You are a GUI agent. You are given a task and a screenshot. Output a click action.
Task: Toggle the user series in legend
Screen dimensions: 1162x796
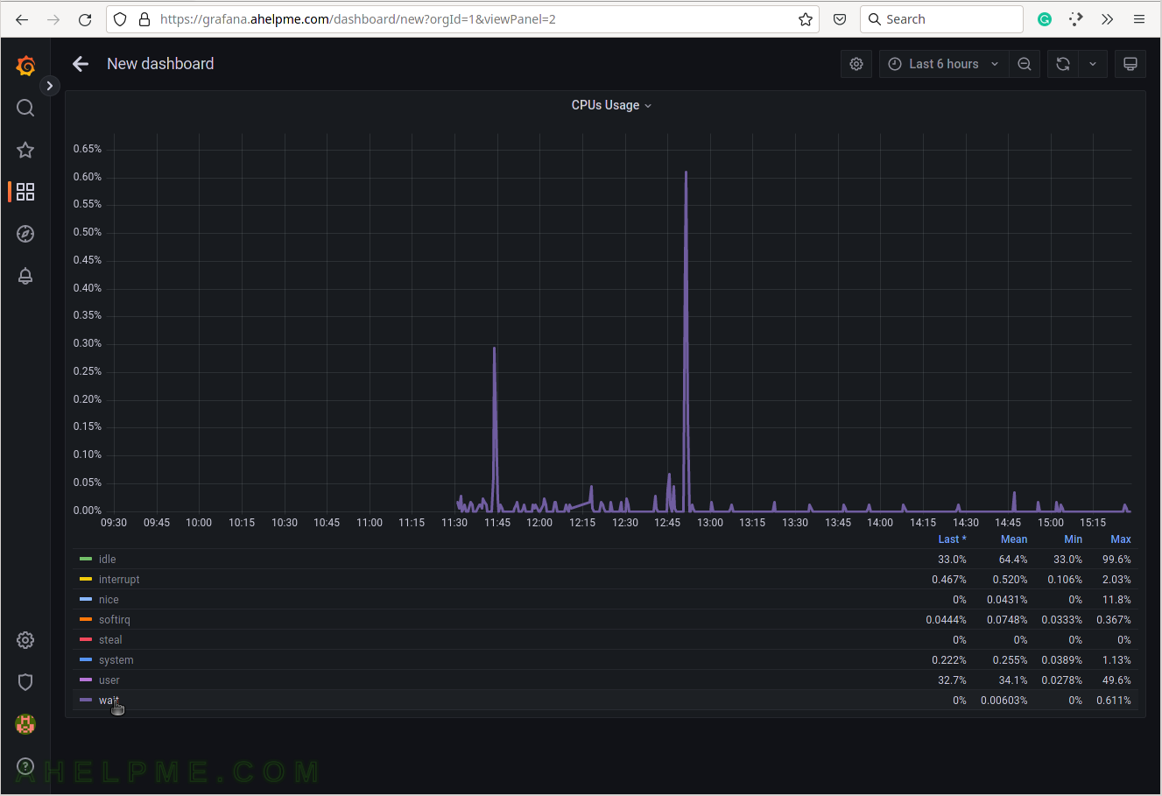click(109, 680)
